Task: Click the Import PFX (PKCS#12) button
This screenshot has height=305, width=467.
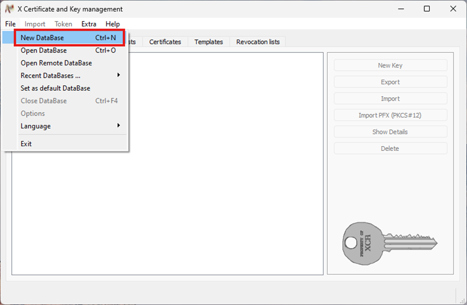Action: (x=390, y=116)
